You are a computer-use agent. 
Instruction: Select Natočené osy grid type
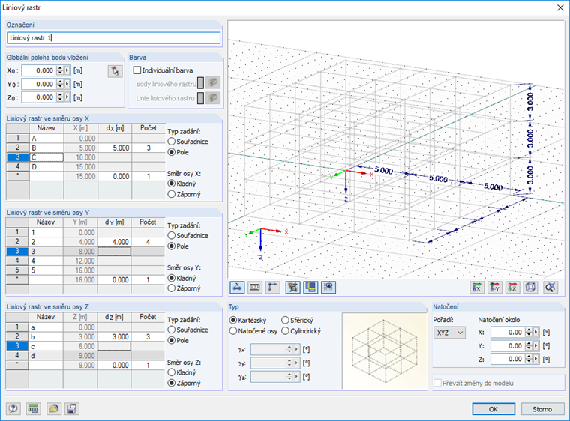click(233, 331)
